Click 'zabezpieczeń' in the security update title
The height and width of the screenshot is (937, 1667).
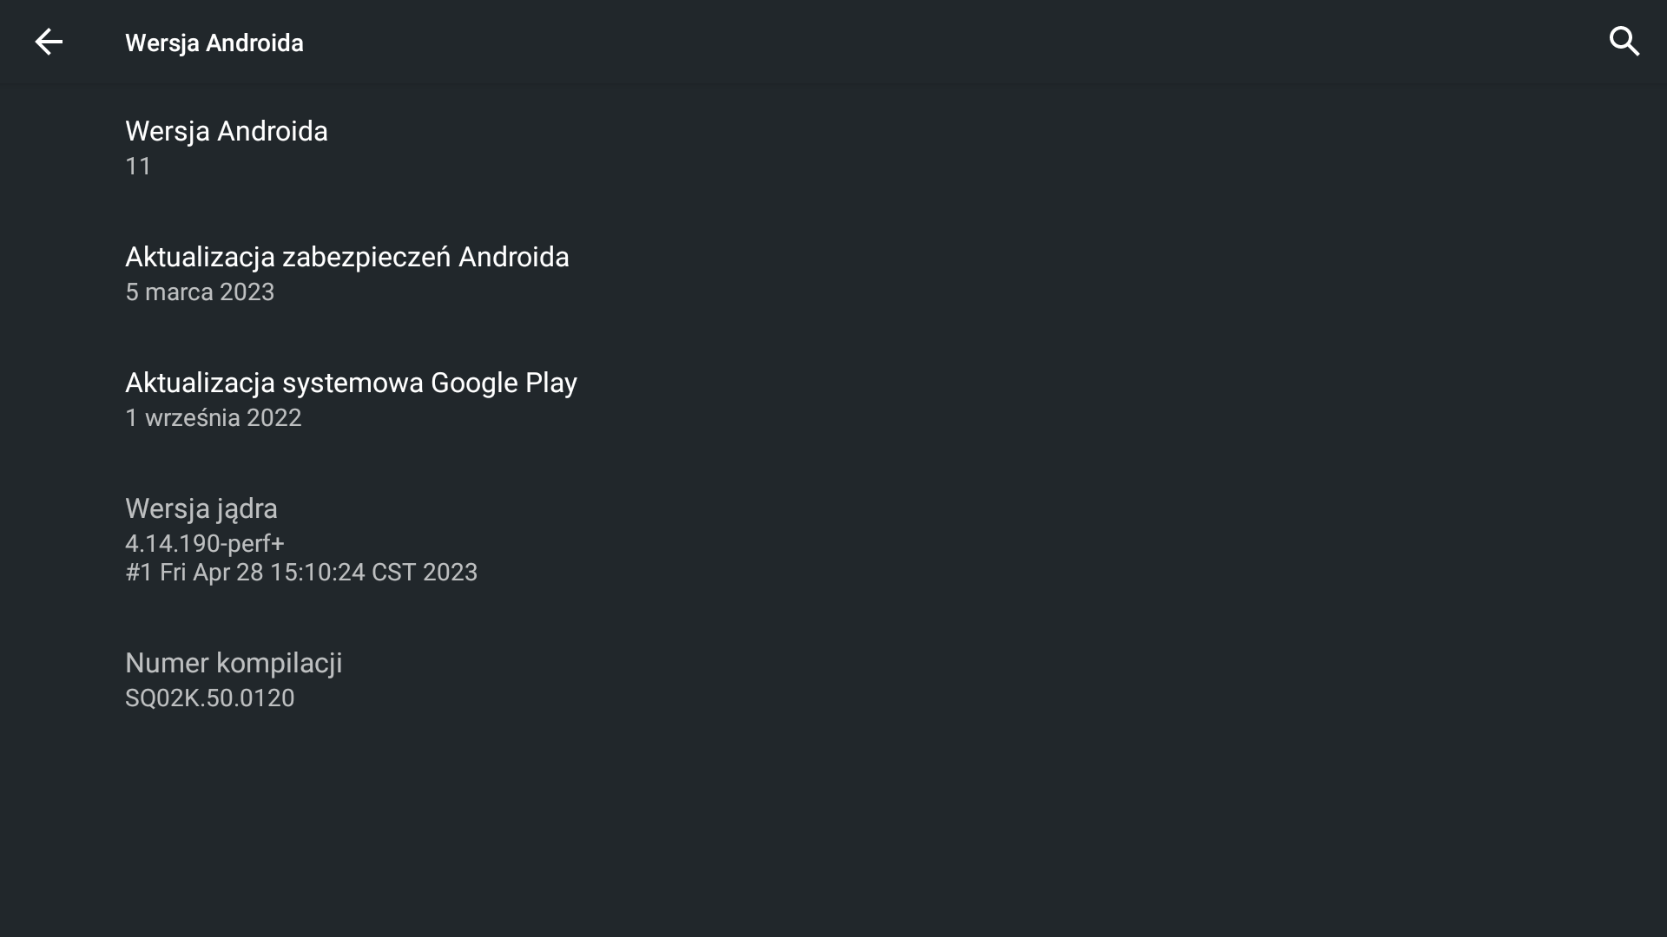tap(366, 258)
